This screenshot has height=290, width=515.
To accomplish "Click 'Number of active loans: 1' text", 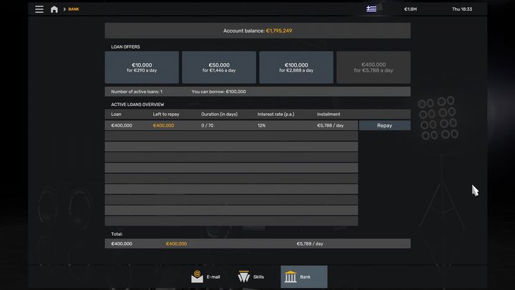I will pos(137,92).
